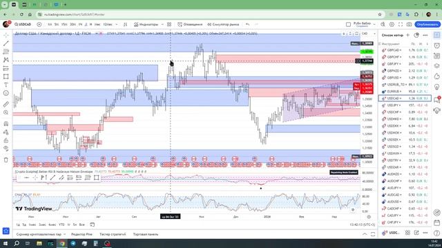Select the cursor crosshair tool

(6, 35)
